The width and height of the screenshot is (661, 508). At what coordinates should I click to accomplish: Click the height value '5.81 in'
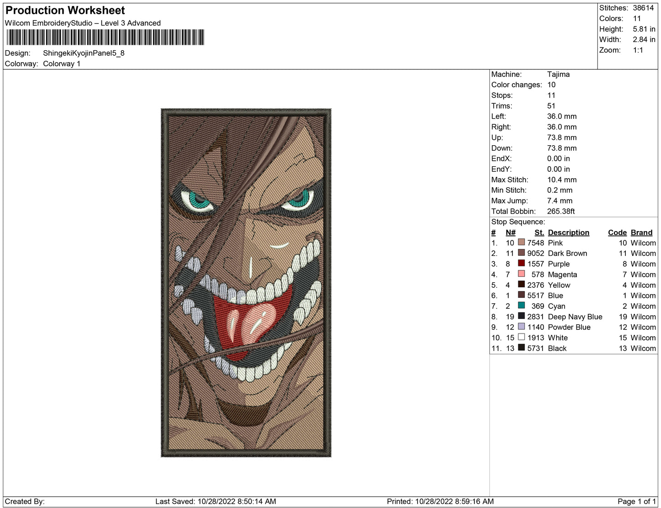click(x=644, y=29)
